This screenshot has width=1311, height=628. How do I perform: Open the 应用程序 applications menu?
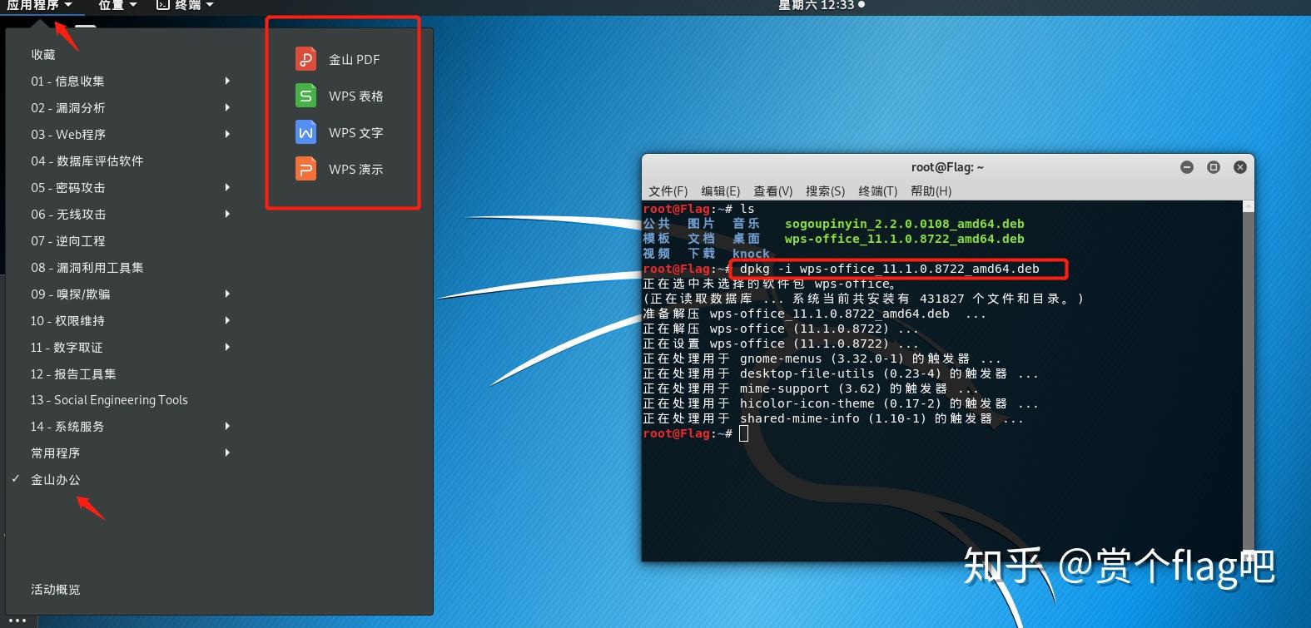[39, 5]
